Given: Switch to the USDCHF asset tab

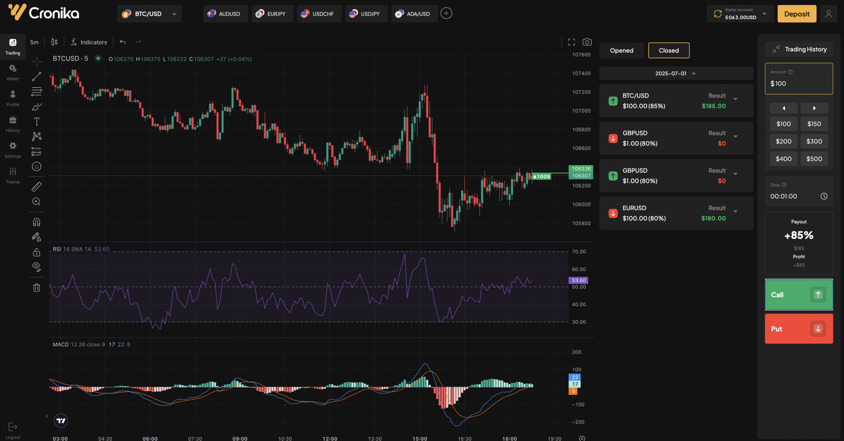Looking at the screenshot, I should tap(319, 14).
